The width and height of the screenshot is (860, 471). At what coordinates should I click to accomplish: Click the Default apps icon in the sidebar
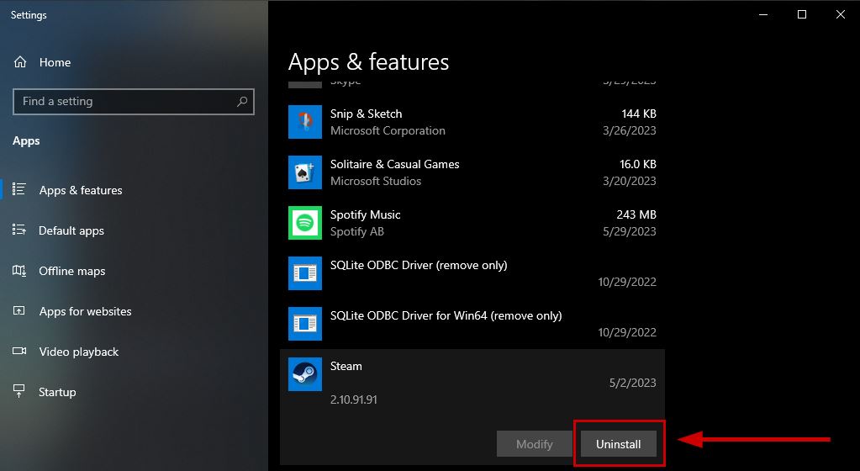(19, 230)
